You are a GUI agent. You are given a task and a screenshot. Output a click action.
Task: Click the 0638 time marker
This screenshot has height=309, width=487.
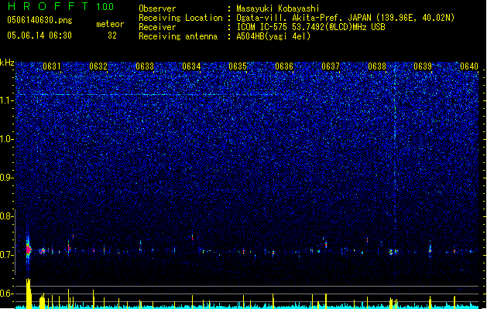(377, 66)
